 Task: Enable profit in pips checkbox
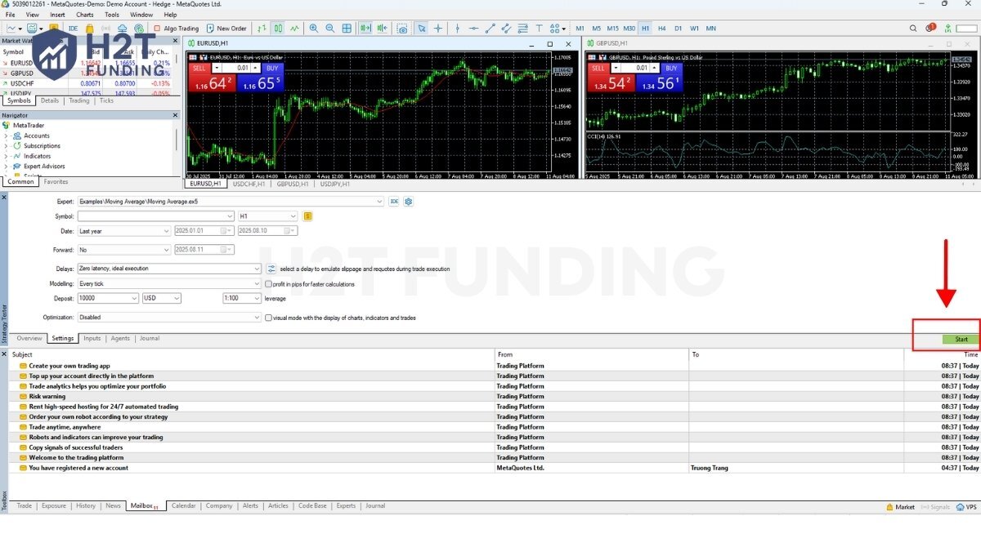pos(269,284)
